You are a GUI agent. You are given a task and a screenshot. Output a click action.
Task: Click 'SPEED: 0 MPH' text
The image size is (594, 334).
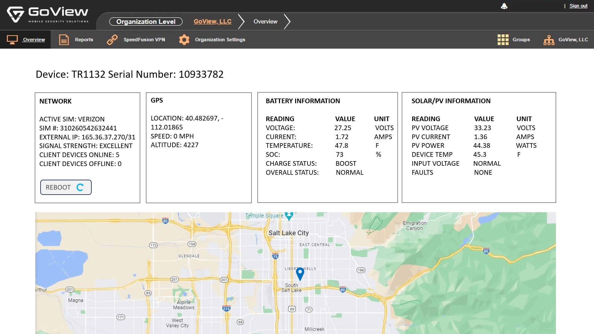pyautogui.click(x=172, y=136)
